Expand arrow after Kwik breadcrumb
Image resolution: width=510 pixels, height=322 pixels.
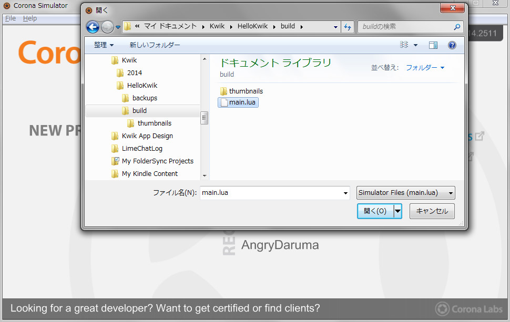[231, 27]
